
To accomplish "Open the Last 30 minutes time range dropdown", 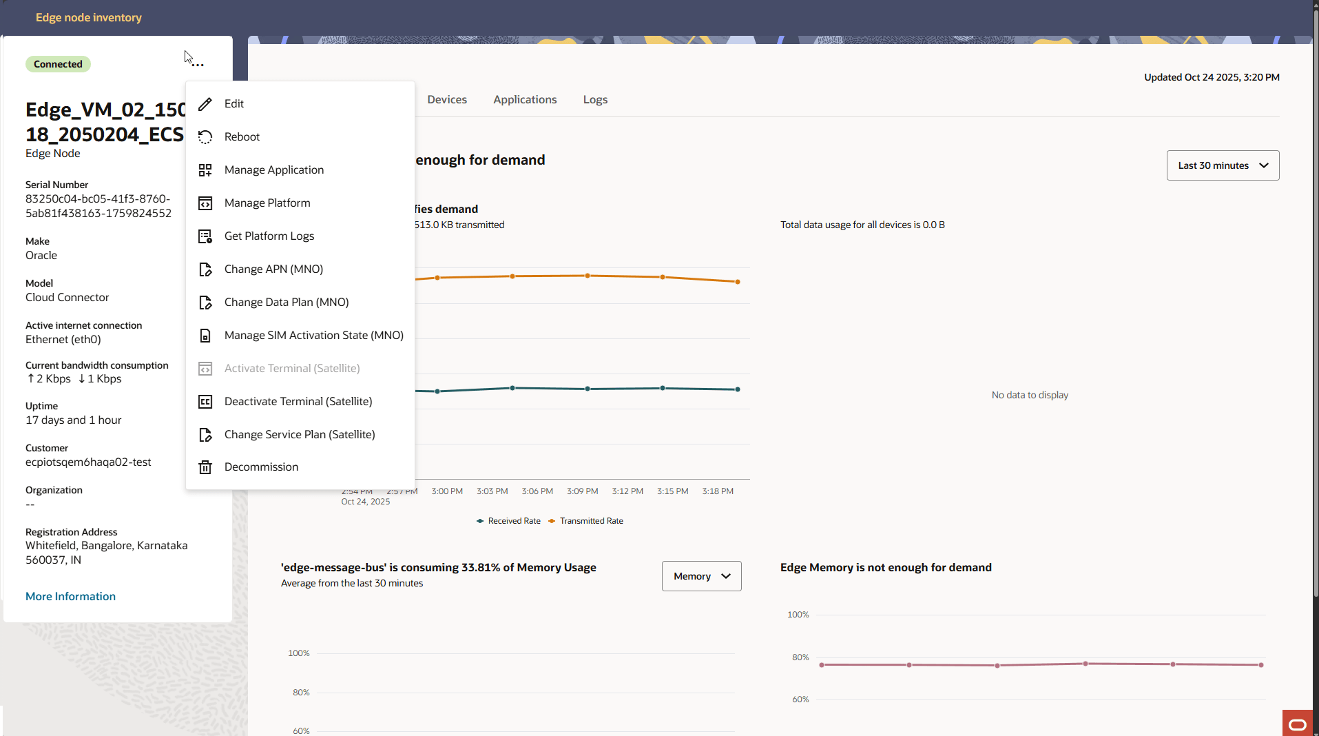I will click(x=1222, y=165).
